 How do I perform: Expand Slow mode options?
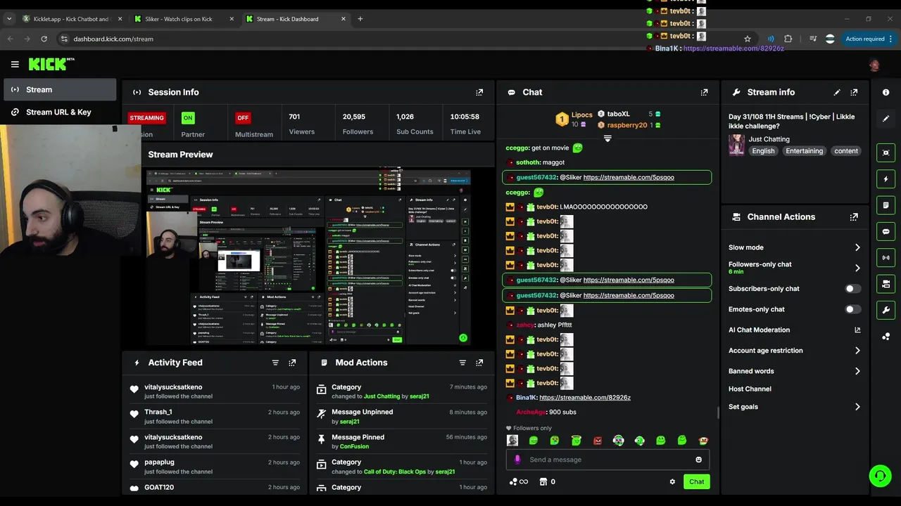tap(857, 247)
